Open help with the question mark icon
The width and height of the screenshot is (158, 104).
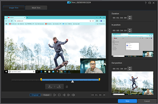(146, 3)
